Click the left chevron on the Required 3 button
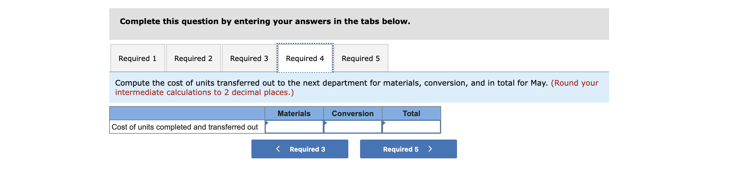This screenshot has width=746, height=173. click(278, 149)
